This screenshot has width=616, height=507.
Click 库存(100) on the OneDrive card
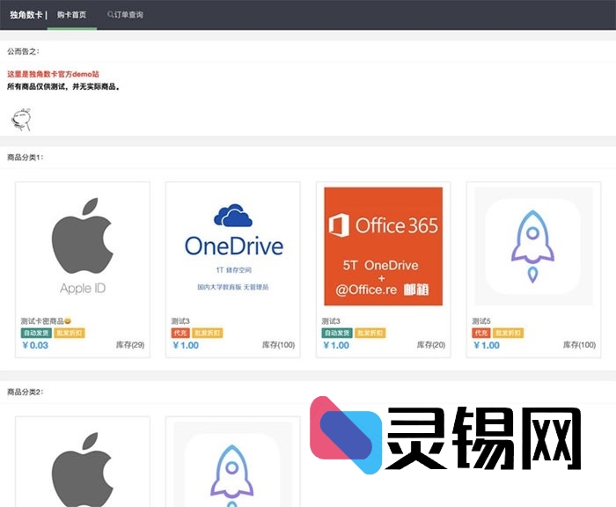click(278, 345)
